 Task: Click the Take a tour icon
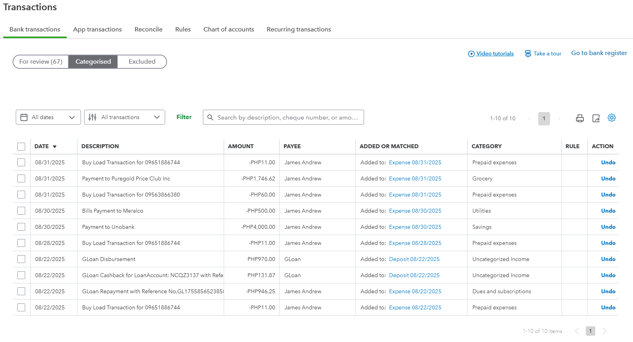coord(528,54)
